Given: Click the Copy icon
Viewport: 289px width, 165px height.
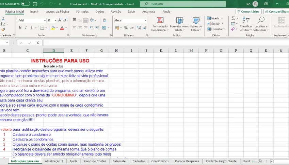Looking at the screenshot, I should coord(3,24).
